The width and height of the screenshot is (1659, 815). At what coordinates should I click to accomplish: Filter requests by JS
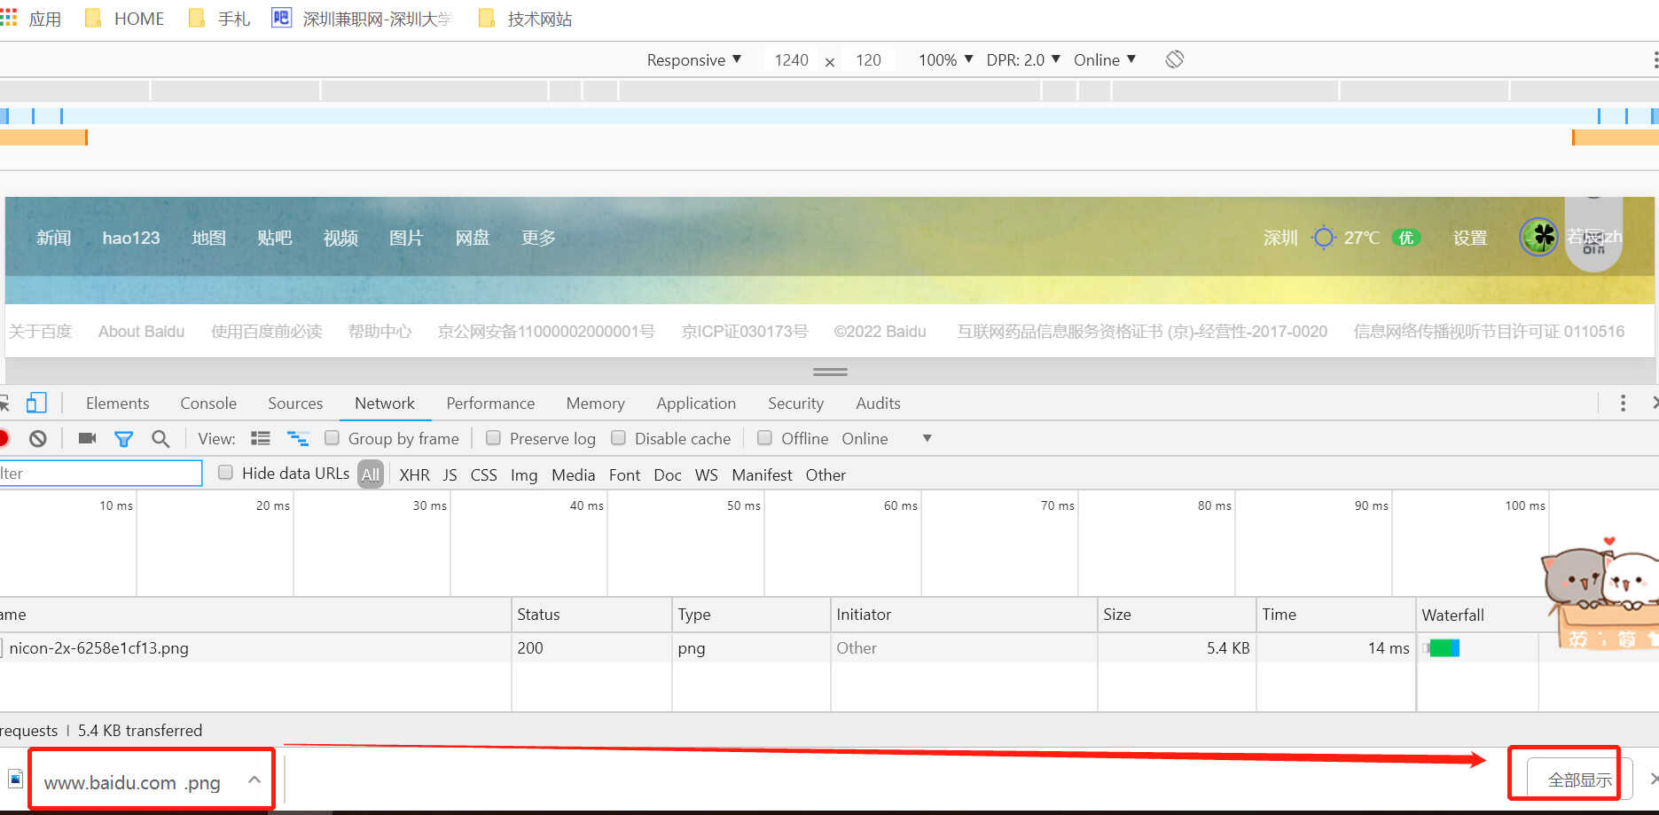click(450, 474)
